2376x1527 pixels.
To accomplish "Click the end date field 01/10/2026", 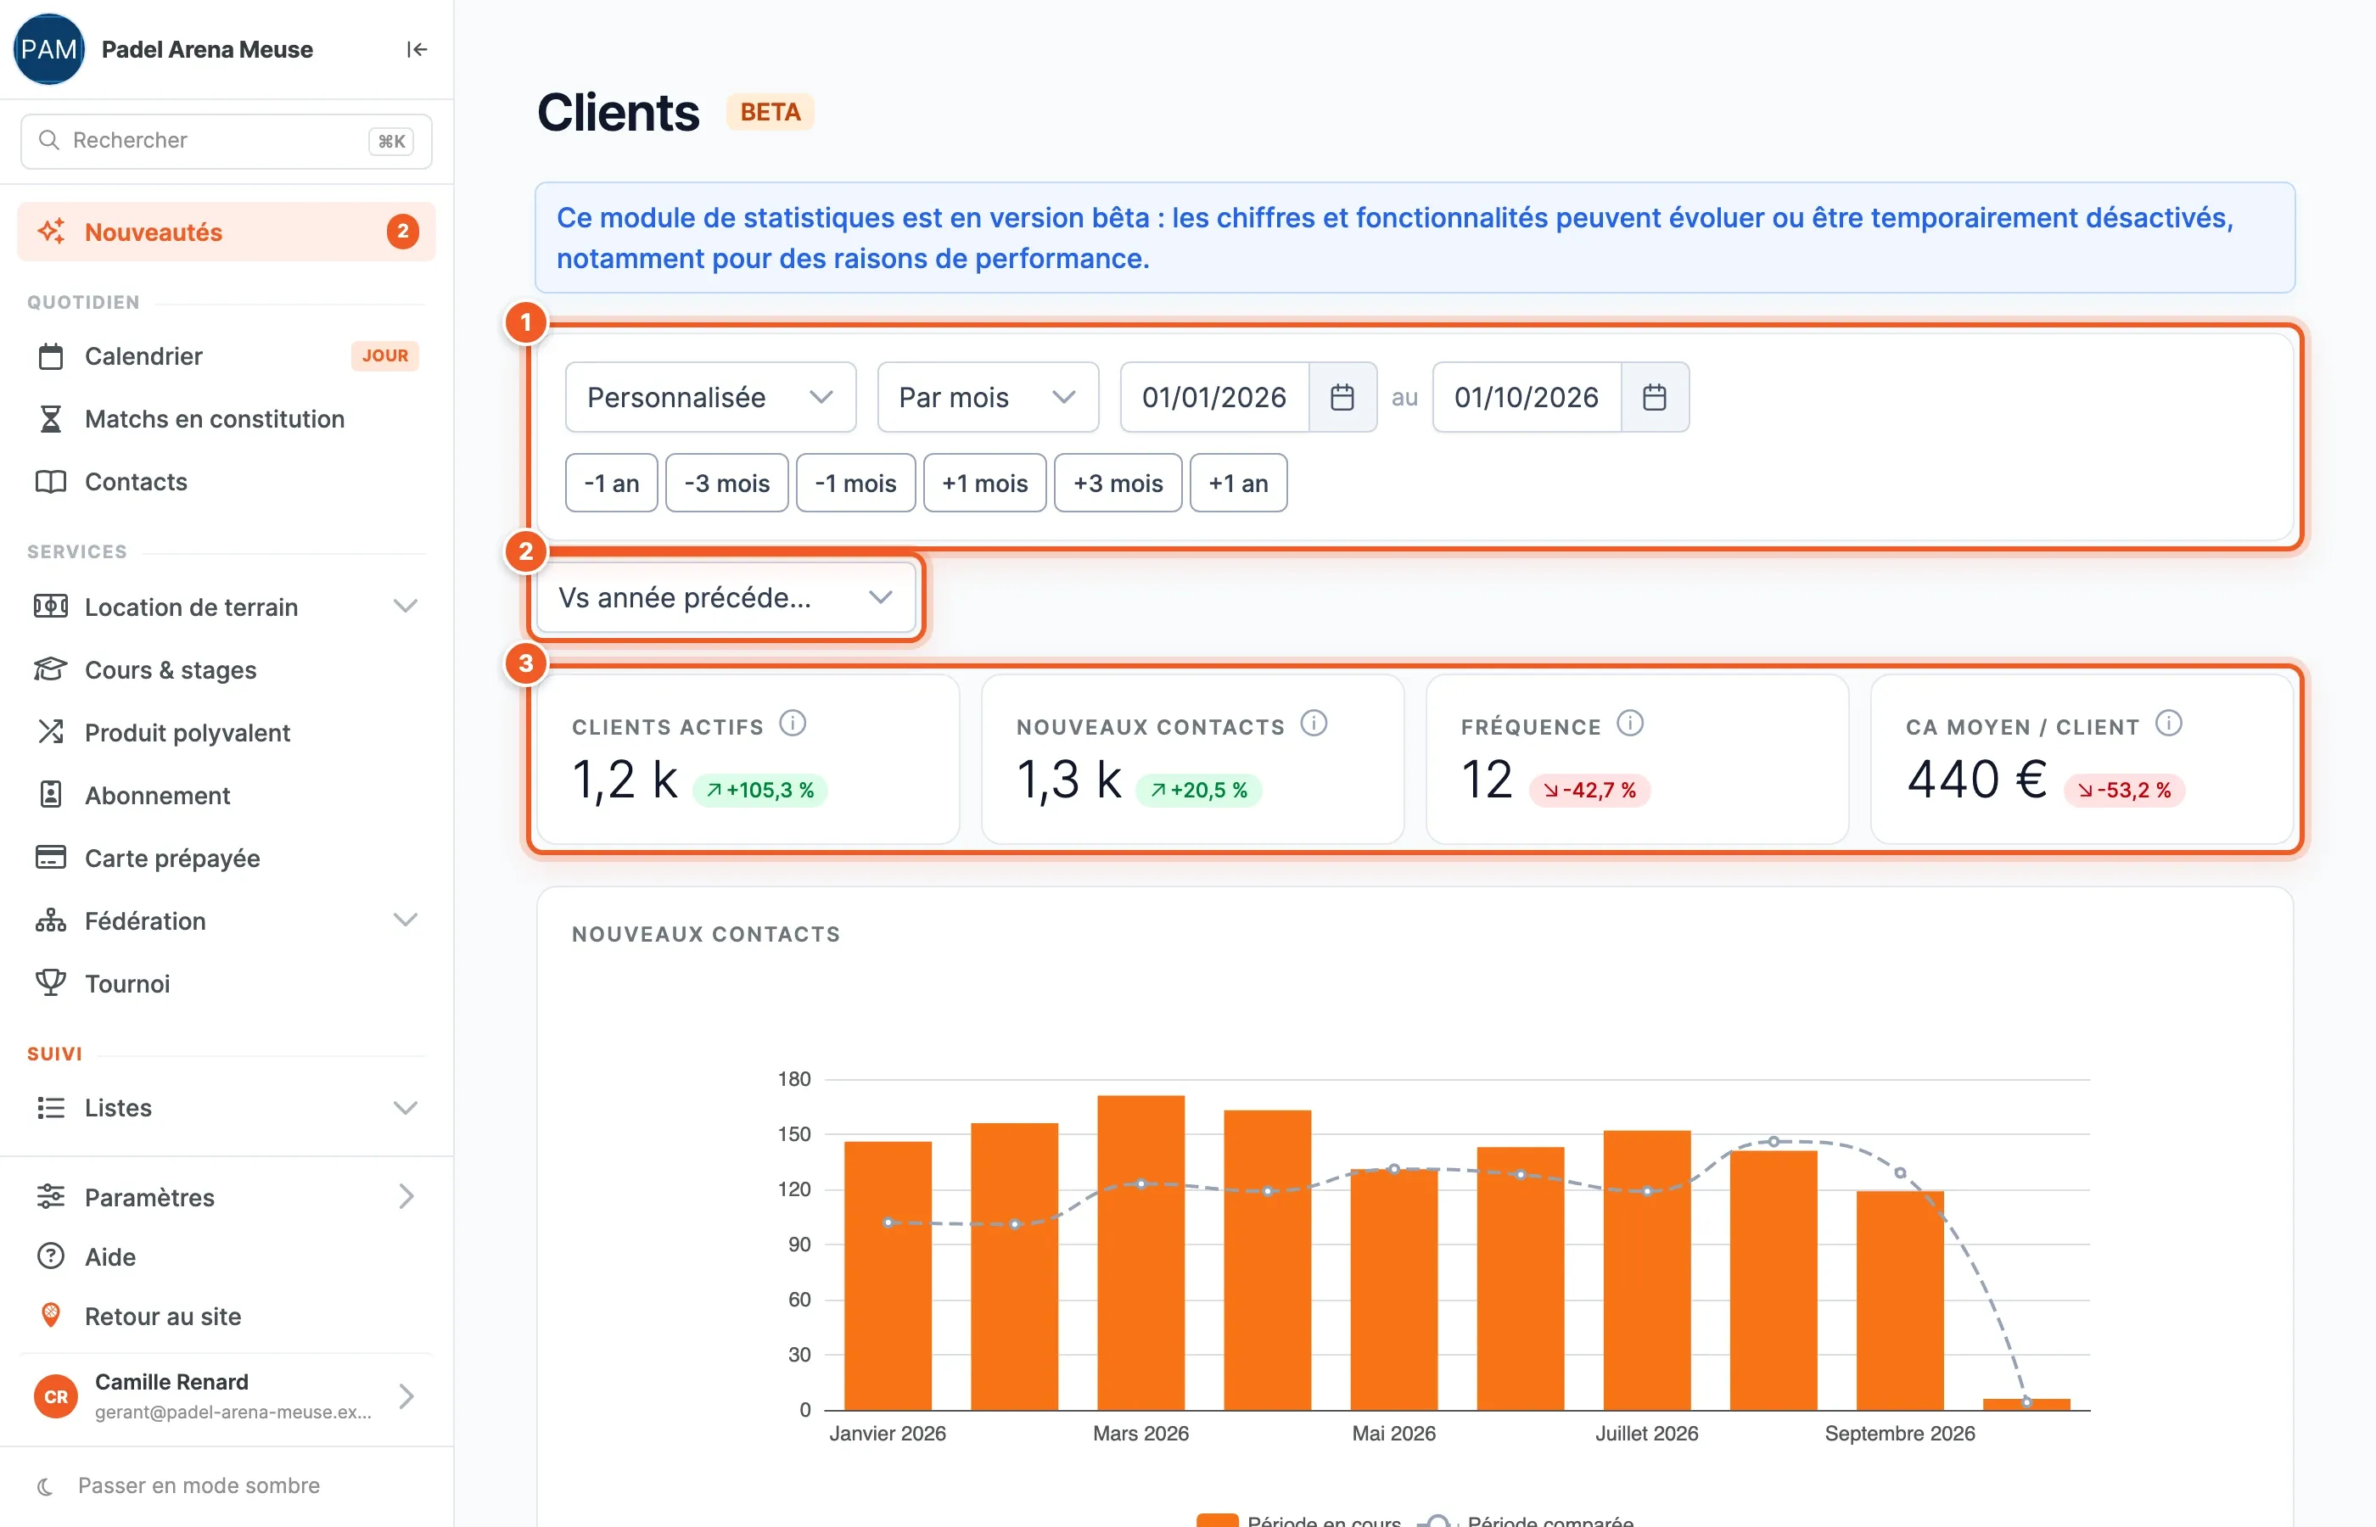I will (x=1527, y=398).
